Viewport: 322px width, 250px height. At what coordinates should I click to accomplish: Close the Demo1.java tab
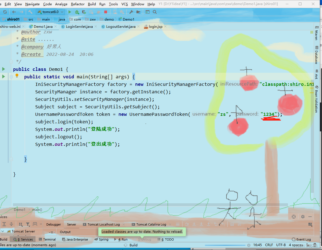(55, 26)
